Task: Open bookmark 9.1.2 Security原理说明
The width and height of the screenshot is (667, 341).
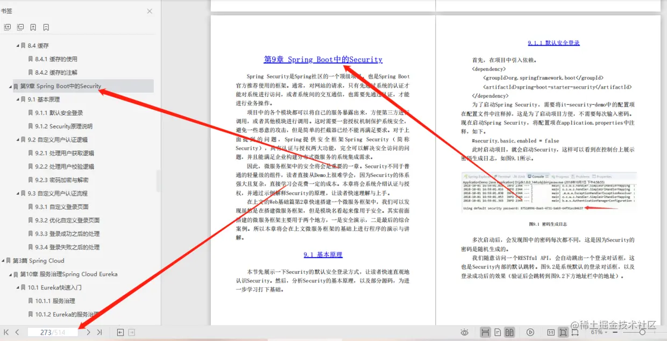Action: click(x=63, y=126)
